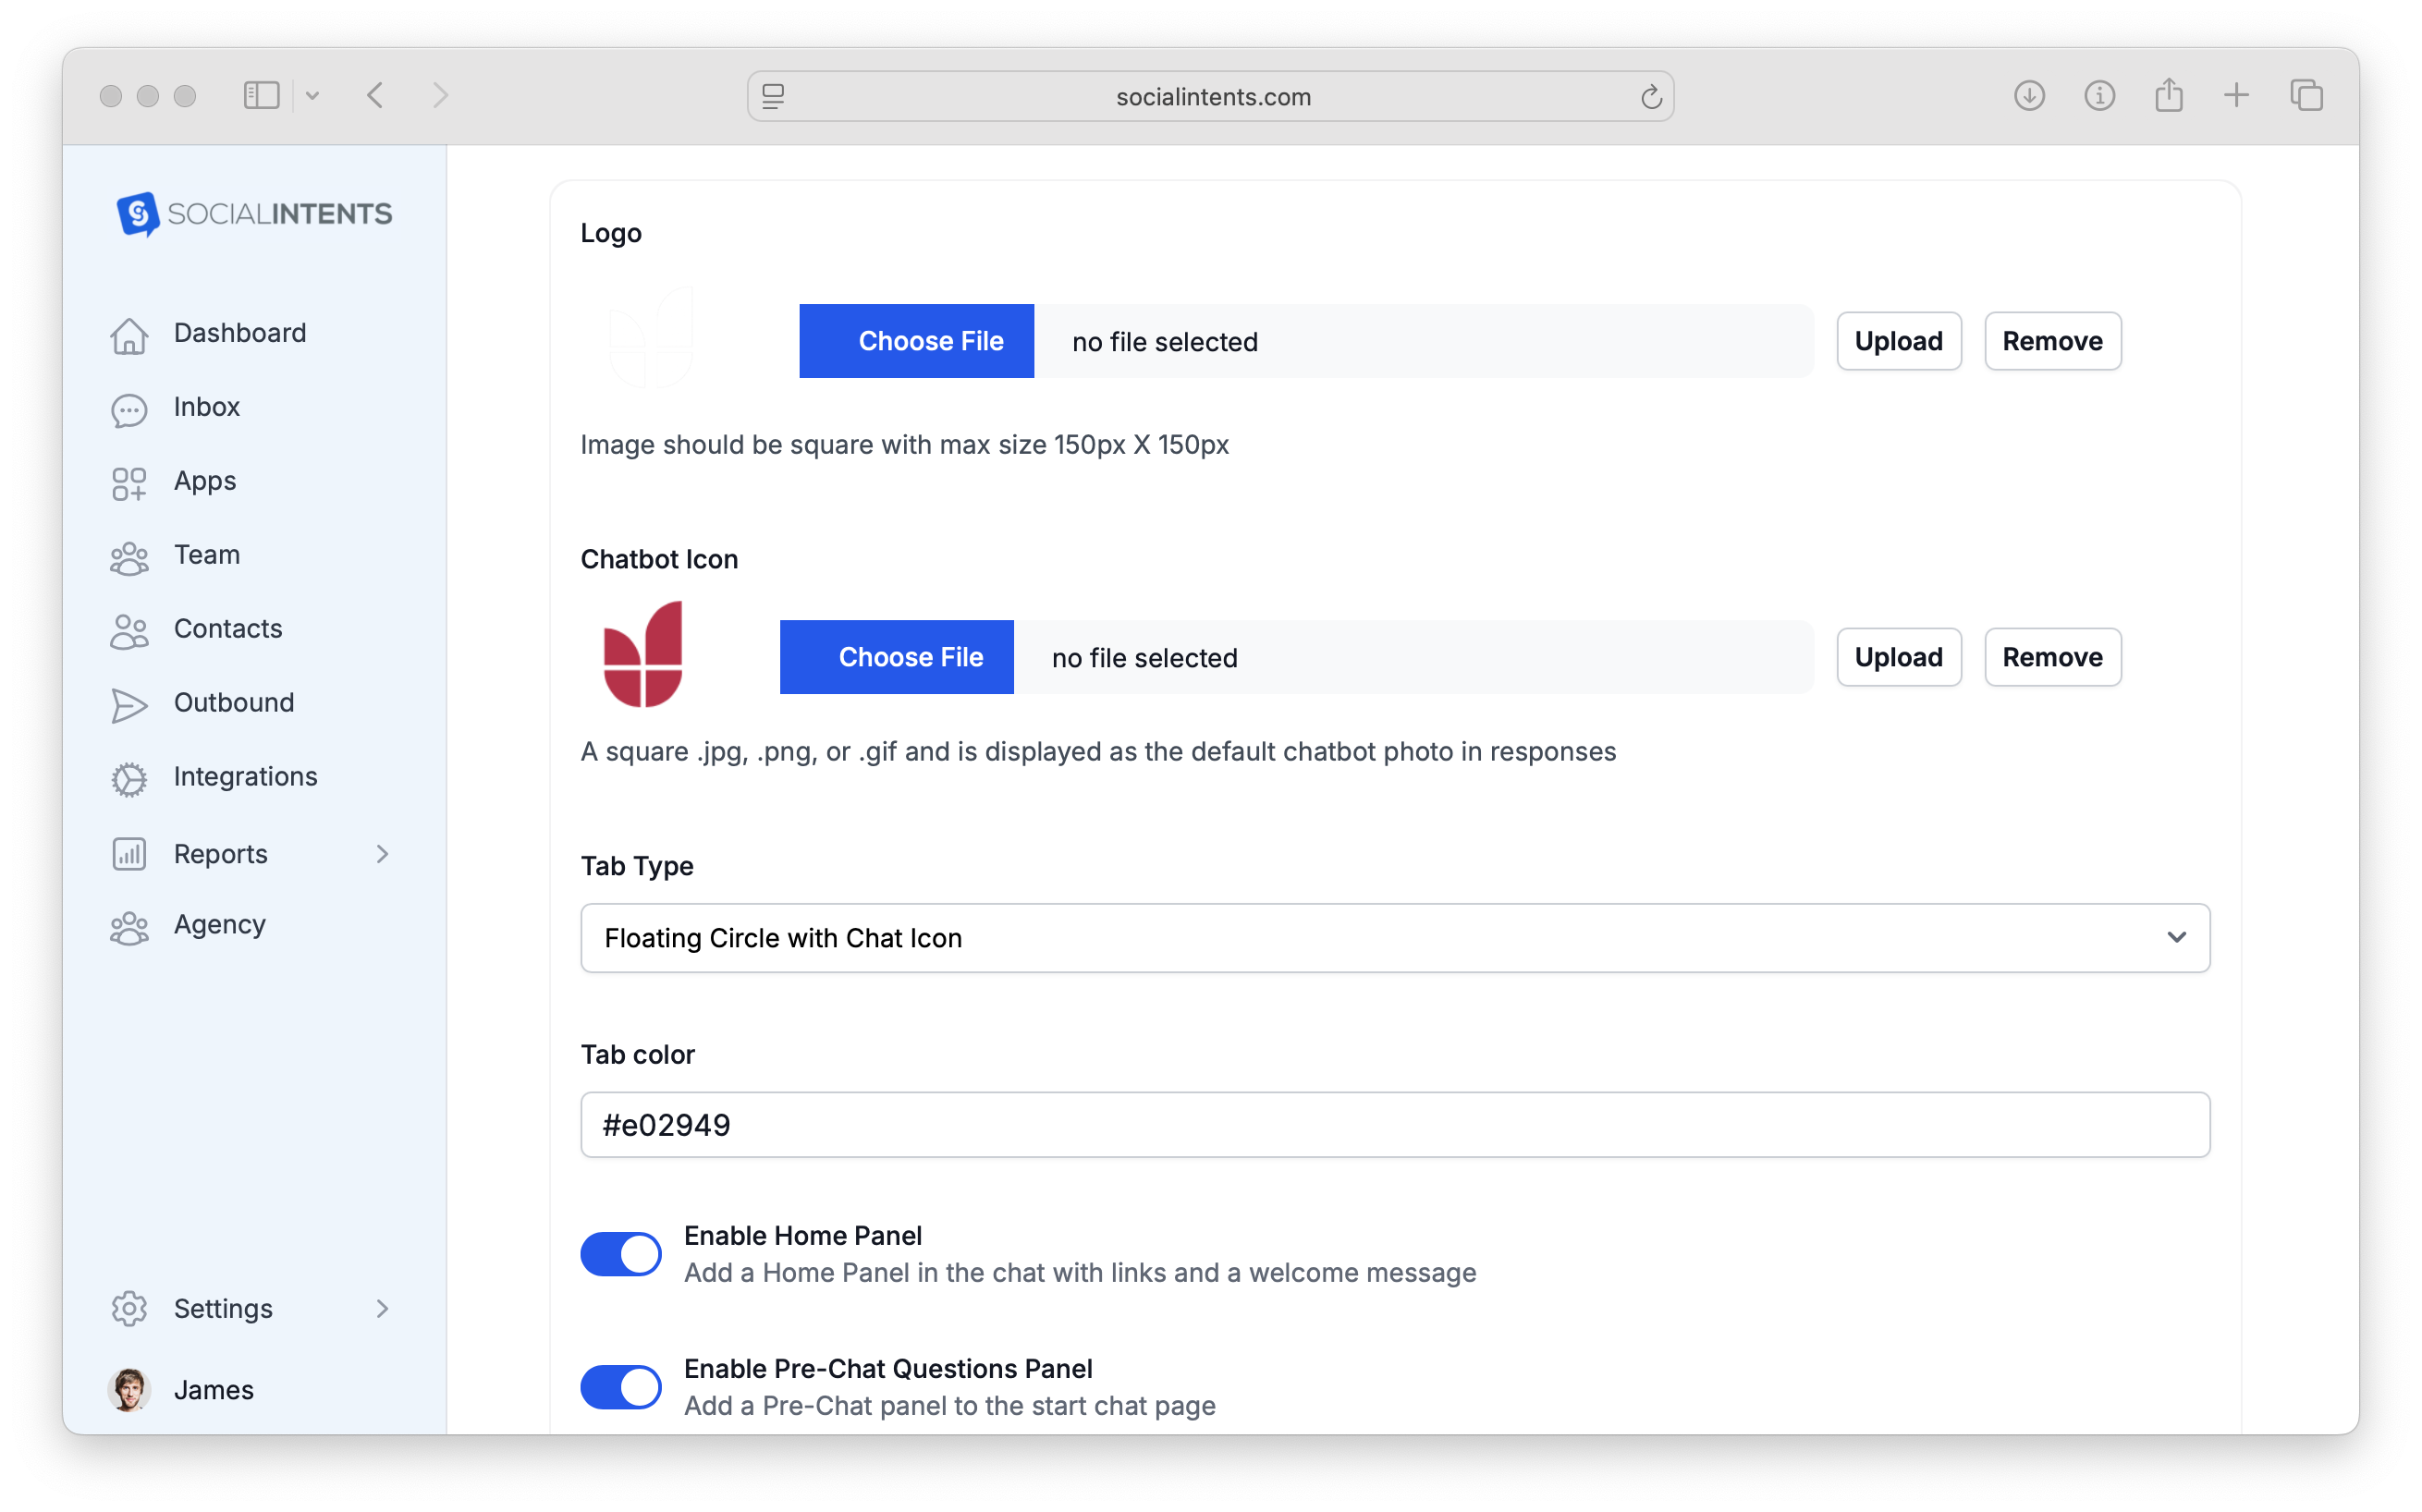2422x1512 pixels.
Task: Open the Safari downloads icon
Action: [2029, 96]
